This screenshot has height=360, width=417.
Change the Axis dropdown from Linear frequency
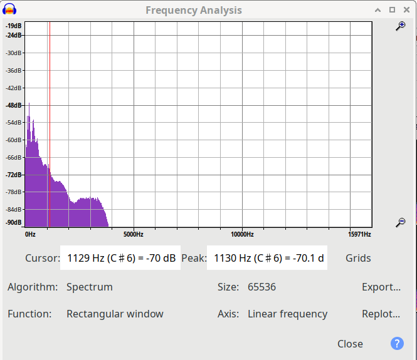coord(287,314)
